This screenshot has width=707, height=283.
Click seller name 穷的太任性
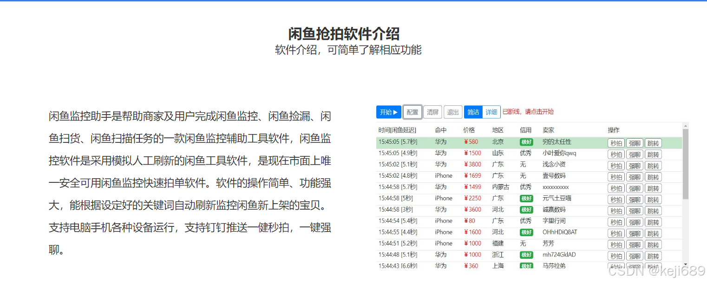point(557,142)
